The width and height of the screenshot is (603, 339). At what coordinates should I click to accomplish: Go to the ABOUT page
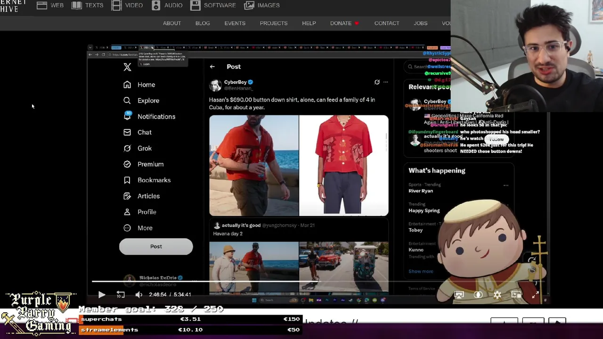(x=172, y=23)
